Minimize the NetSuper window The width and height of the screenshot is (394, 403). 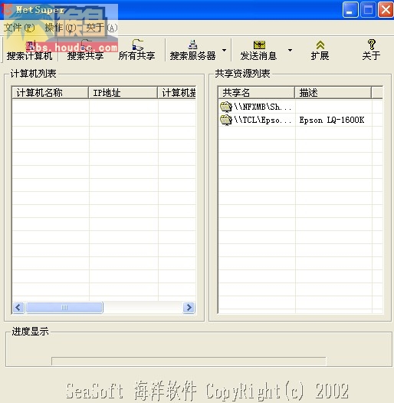point(350,10)
